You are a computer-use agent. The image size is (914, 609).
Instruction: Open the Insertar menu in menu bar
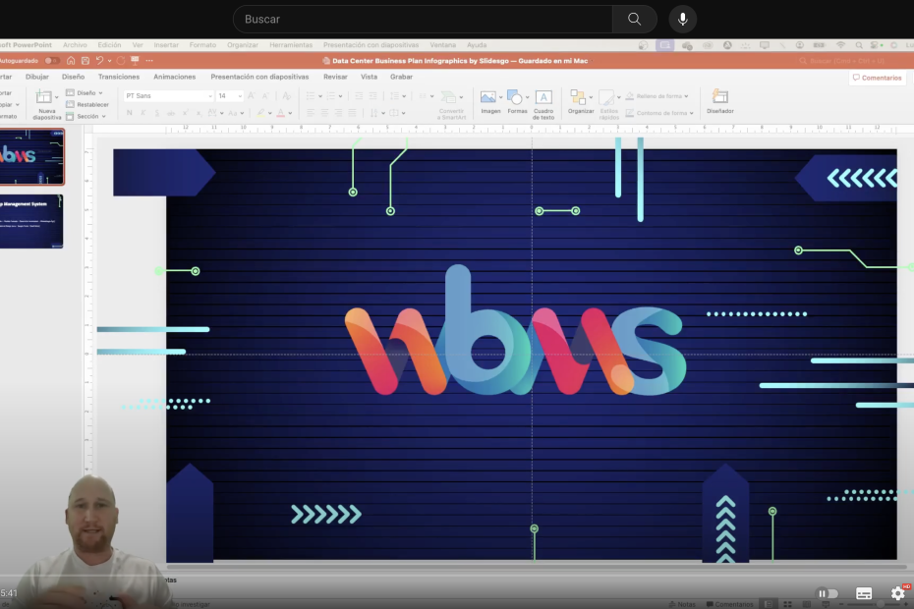166,45
